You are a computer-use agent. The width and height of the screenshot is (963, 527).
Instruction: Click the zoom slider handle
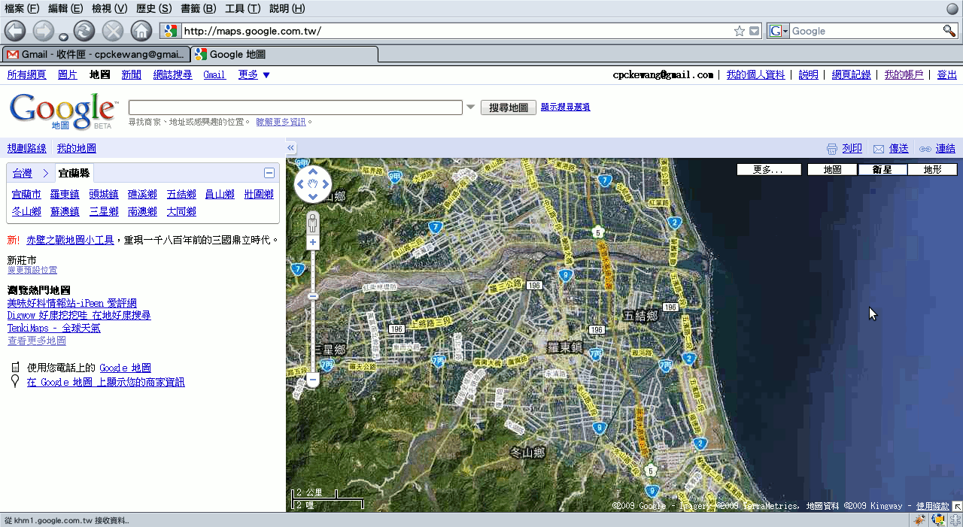(x=313, y=296)
